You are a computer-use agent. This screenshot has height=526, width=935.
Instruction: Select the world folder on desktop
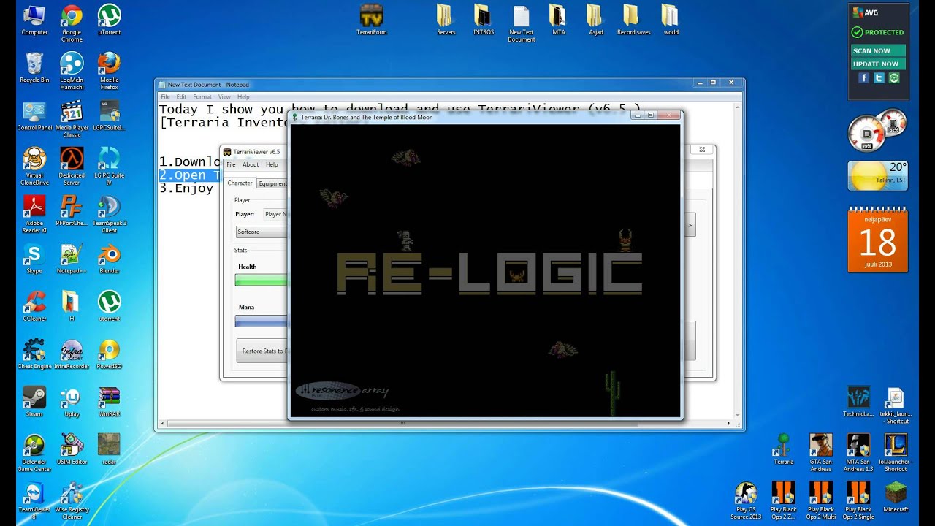pos(671,20)
